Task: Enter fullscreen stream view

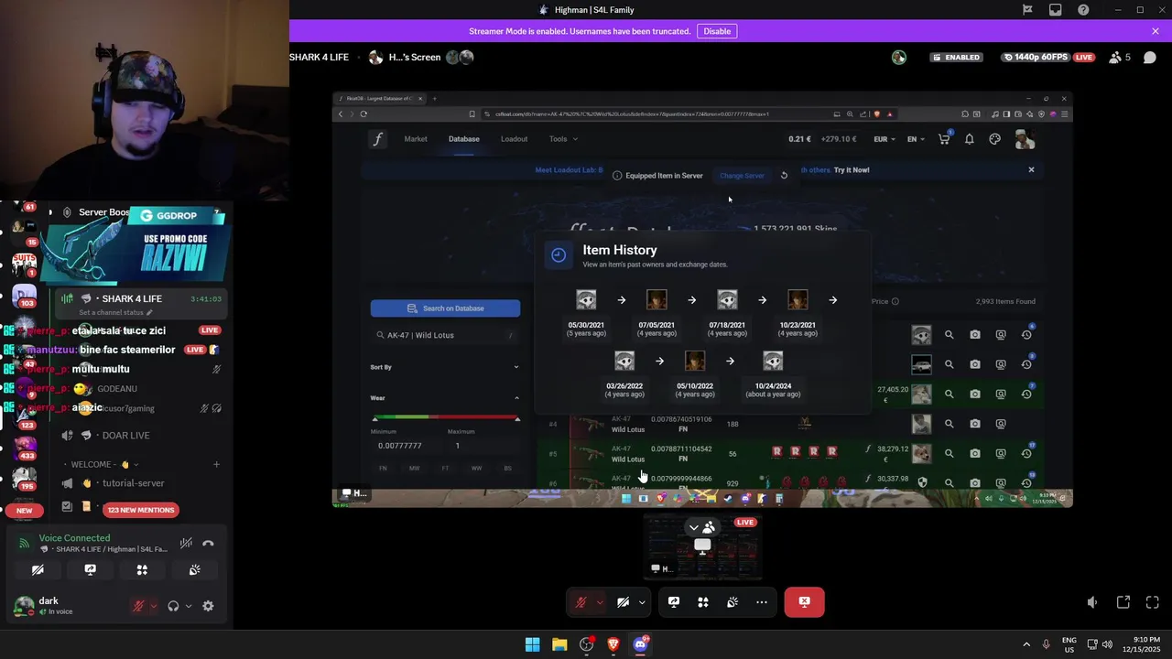Action: [x=1153, y=602]
